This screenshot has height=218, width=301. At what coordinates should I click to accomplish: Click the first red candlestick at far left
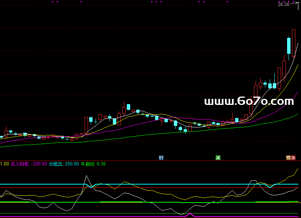point(6,133)
